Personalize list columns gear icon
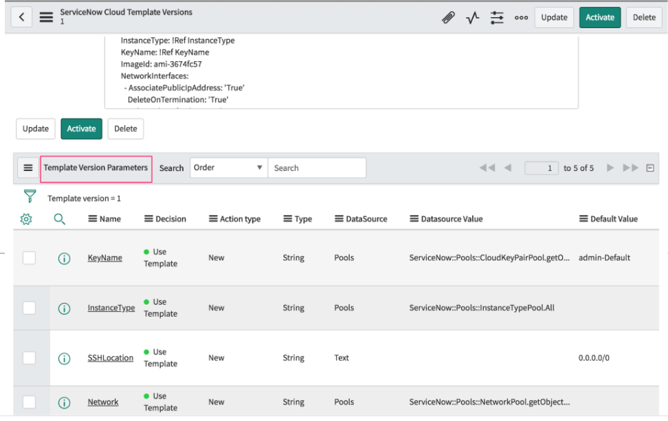This screenshot has width=668, height=421. pyautogui.click(x=26, y=219)
